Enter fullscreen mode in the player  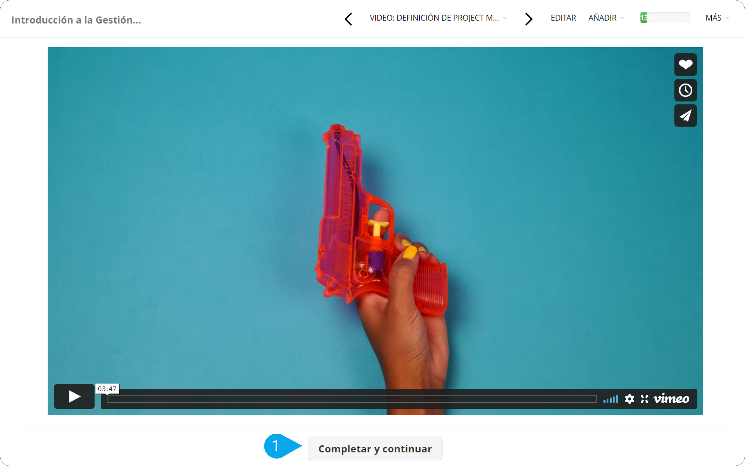(x=644, y=399)
